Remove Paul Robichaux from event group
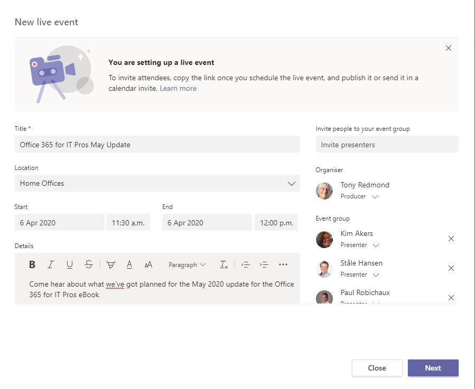 point(451,298)
